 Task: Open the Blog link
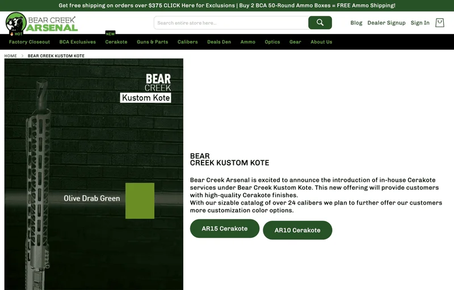pyautogui.click(x=356, y=23)
